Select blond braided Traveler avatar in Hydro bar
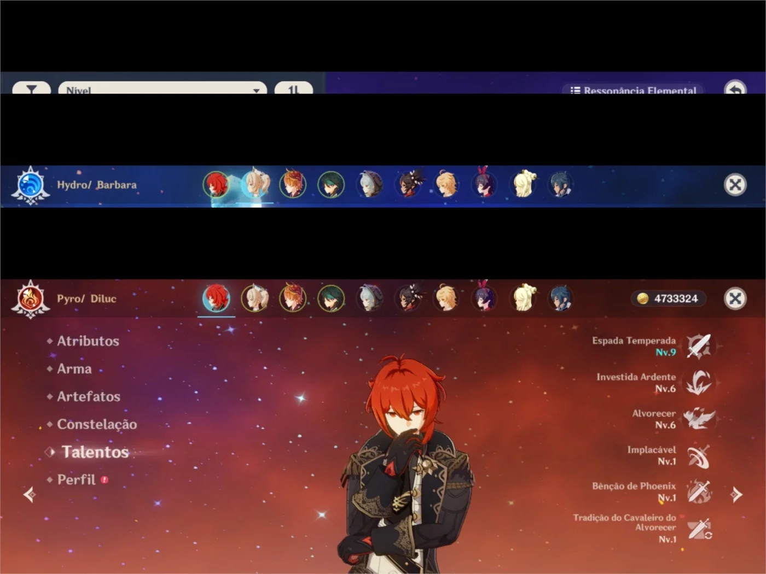 point(446,184)
